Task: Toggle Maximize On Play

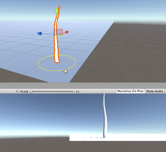Action: coord(130,91)
